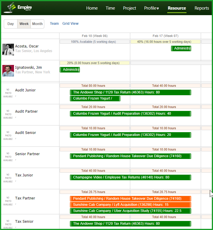213x230 pixels.
Task: Open the Resource menu
Action: (177, 8)
